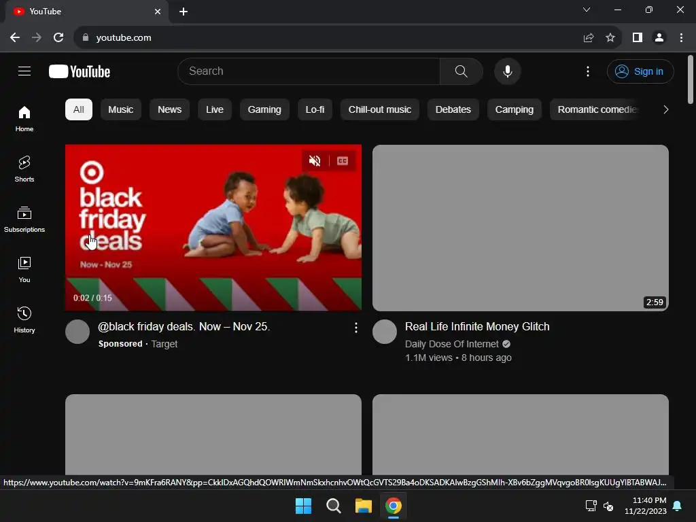Unmute the Target ad video preview
Image resolution: width=696 pixels, height=522 pixels.
coord(315,160)
